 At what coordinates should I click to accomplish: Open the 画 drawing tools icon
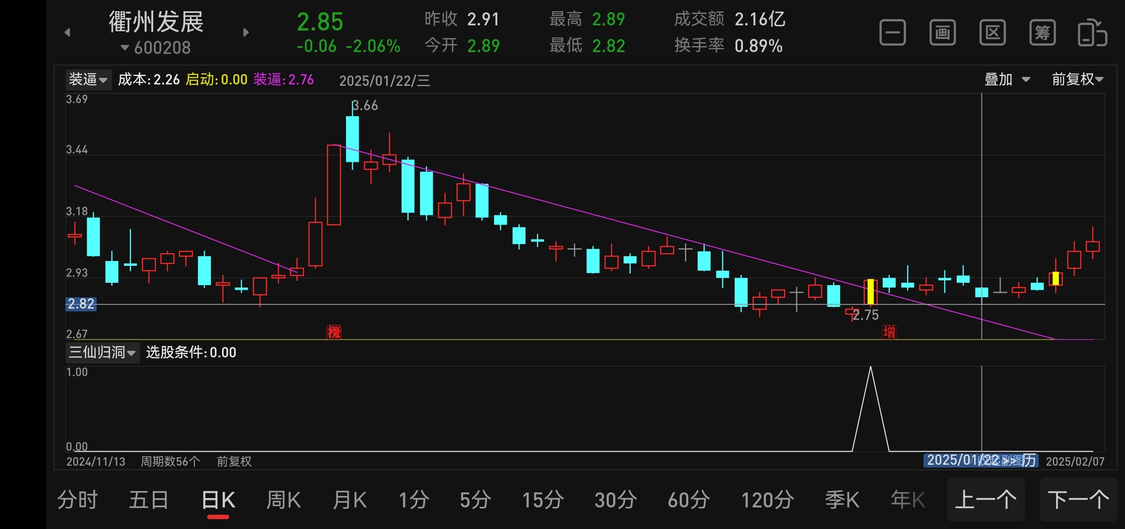point(942,33)
